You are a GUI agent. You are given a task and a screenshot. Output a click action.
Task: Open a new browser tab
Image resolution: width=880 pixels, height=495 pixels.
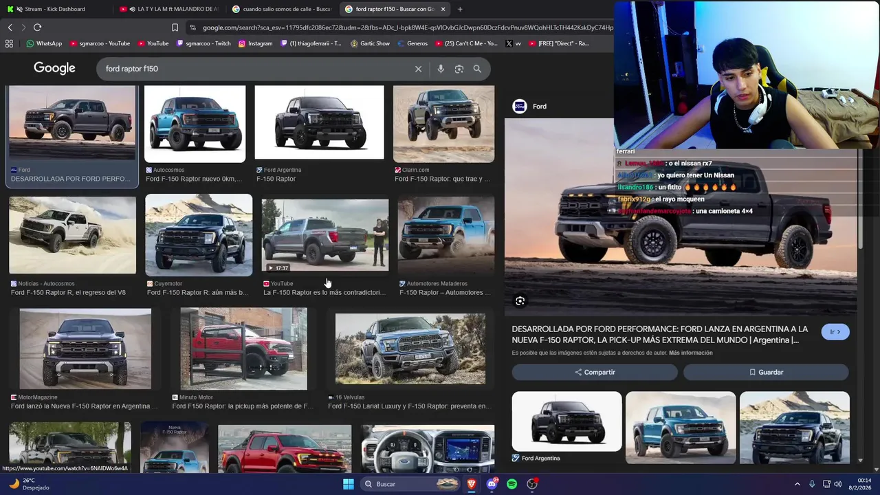(x=460, y=9)
